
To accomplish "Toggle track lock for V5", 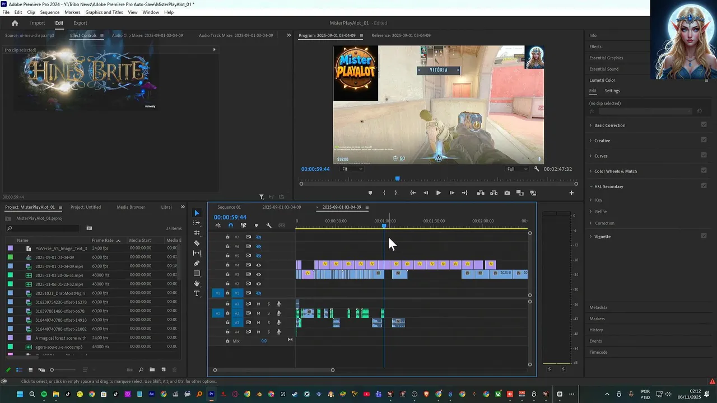I will tap(227, 256).
